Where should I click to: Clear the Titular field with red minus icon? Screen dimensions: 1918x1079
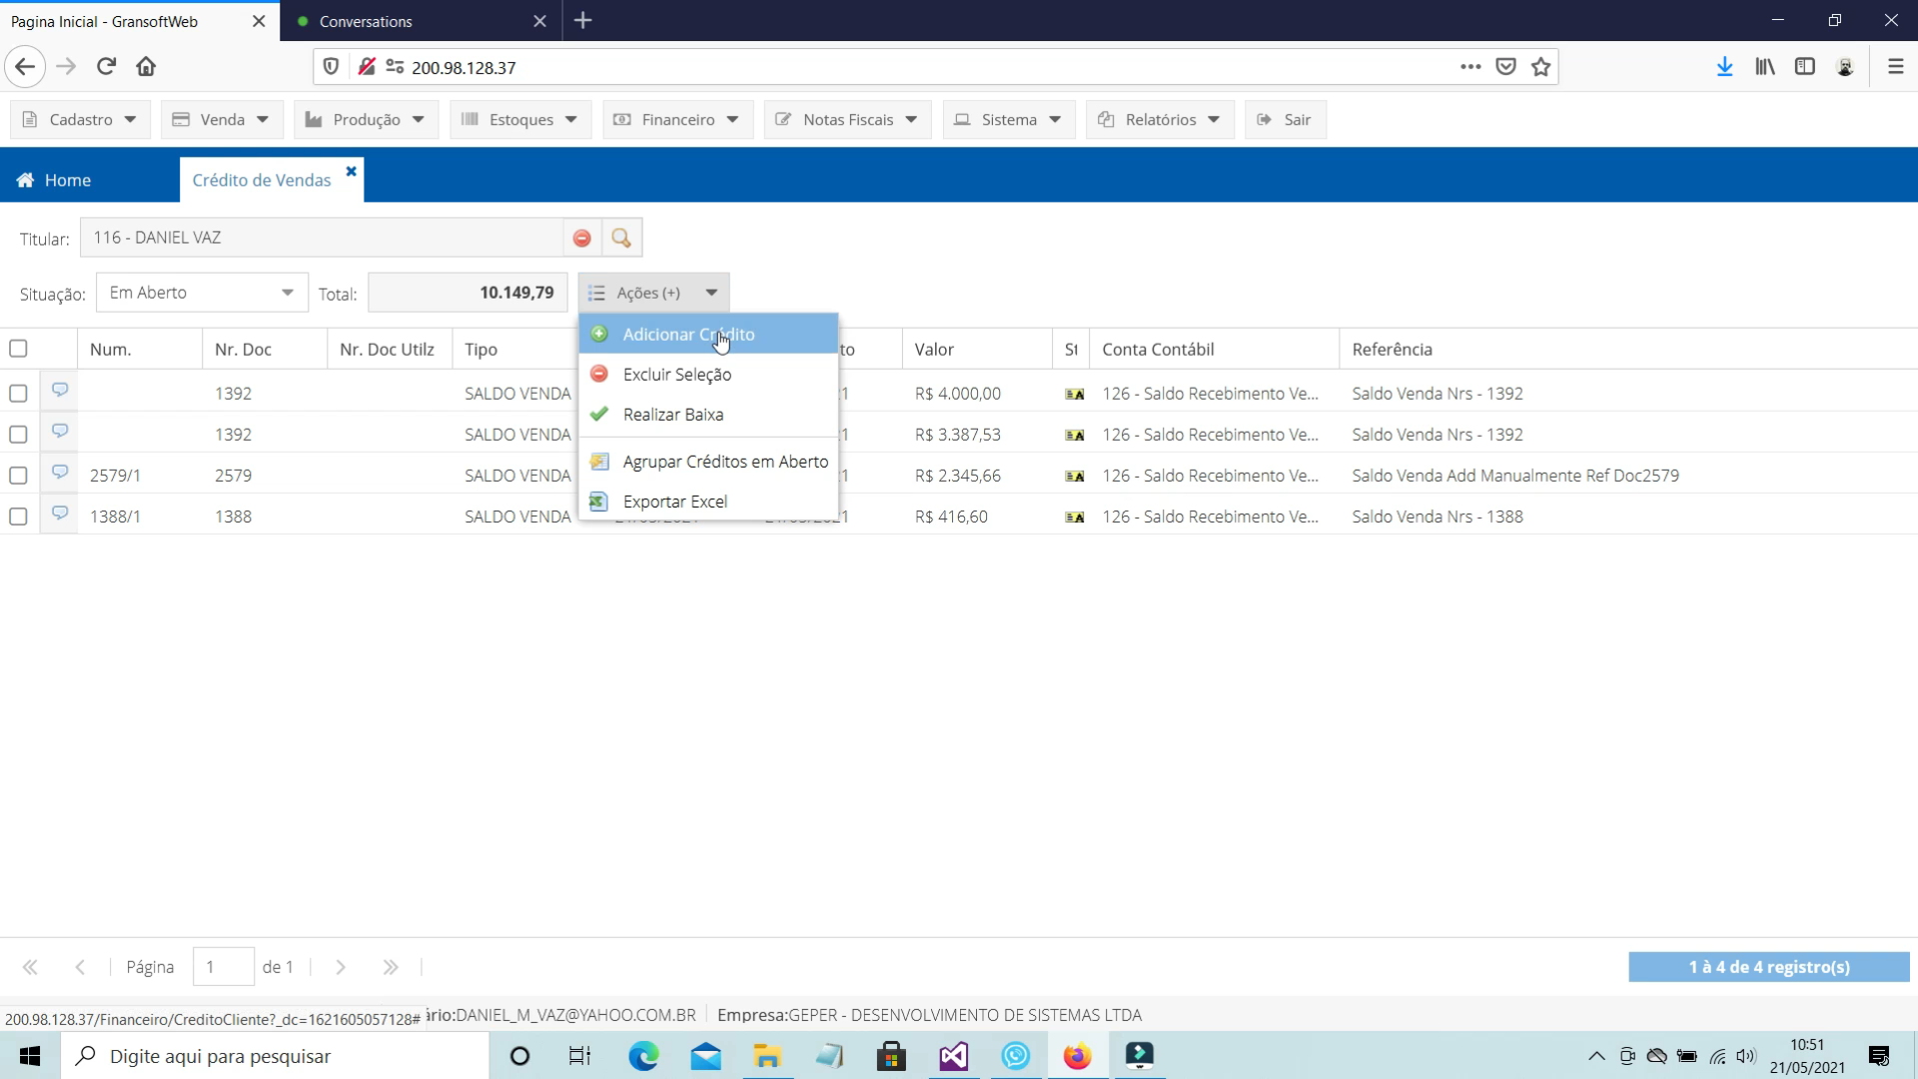(x=581, y=238)
